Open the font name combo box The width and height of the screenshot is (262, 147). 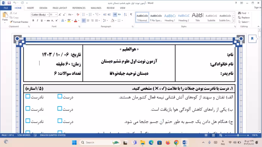click(x=40, y=15)
